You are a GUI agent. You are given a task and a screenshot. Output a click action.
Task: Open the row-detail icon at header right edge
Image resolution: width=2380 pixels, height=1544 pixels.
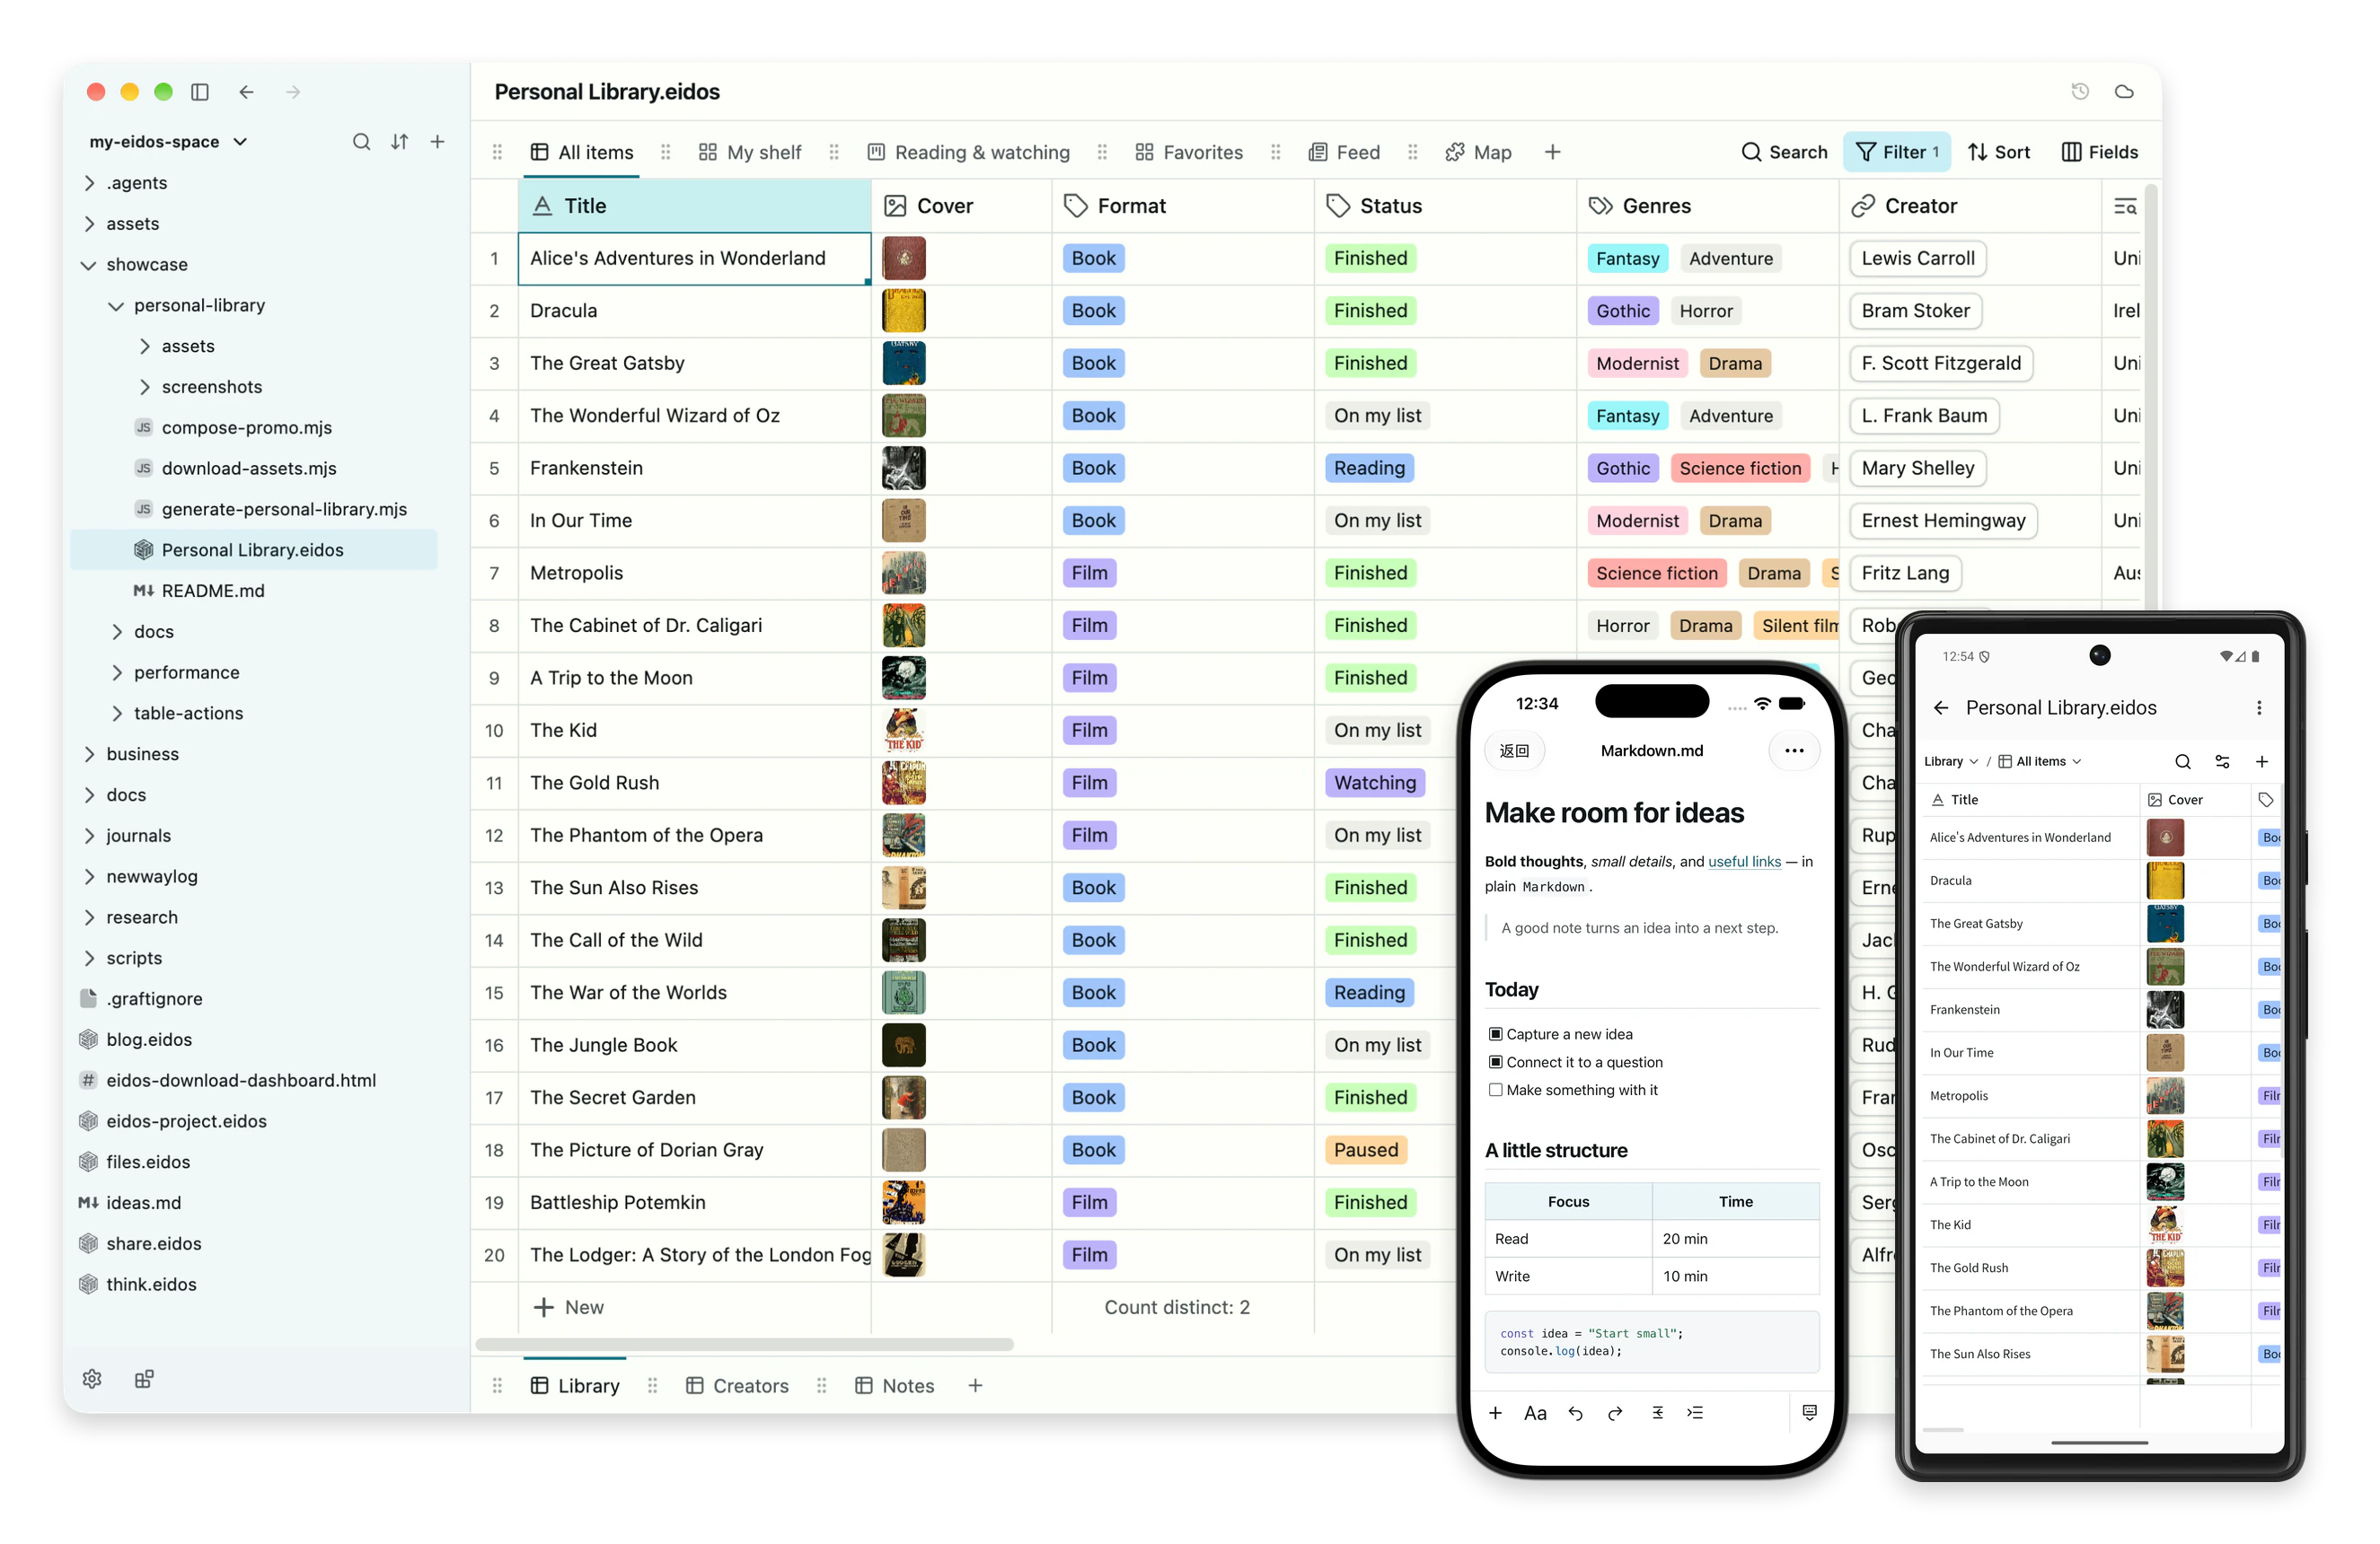point(2125,206)
